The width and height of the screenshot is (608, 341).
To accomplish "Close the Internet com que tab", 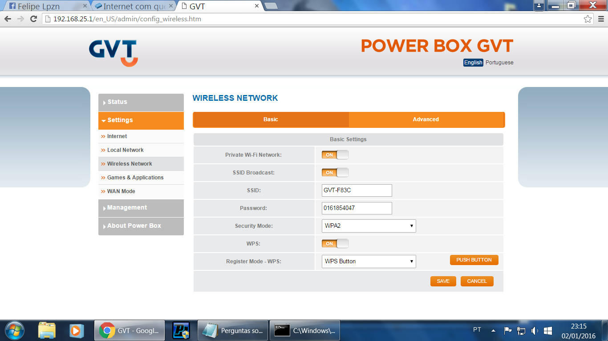I will 171,6.
